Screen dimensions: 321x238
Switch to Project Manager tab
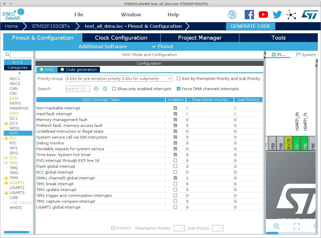[x=200, y=38]
